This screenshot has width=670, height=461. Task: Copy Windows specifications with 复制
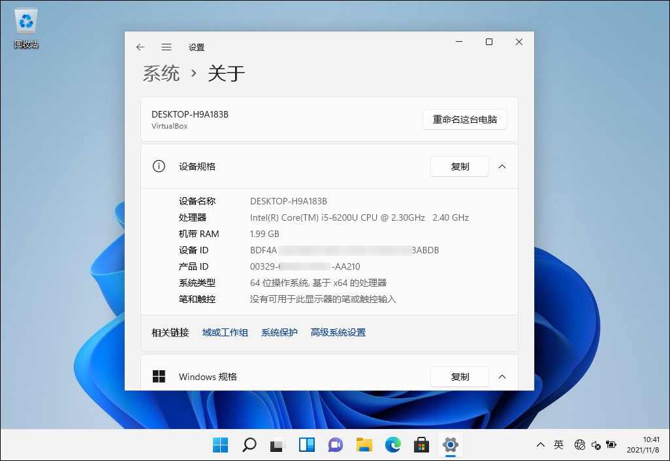(x=460, y=377)
